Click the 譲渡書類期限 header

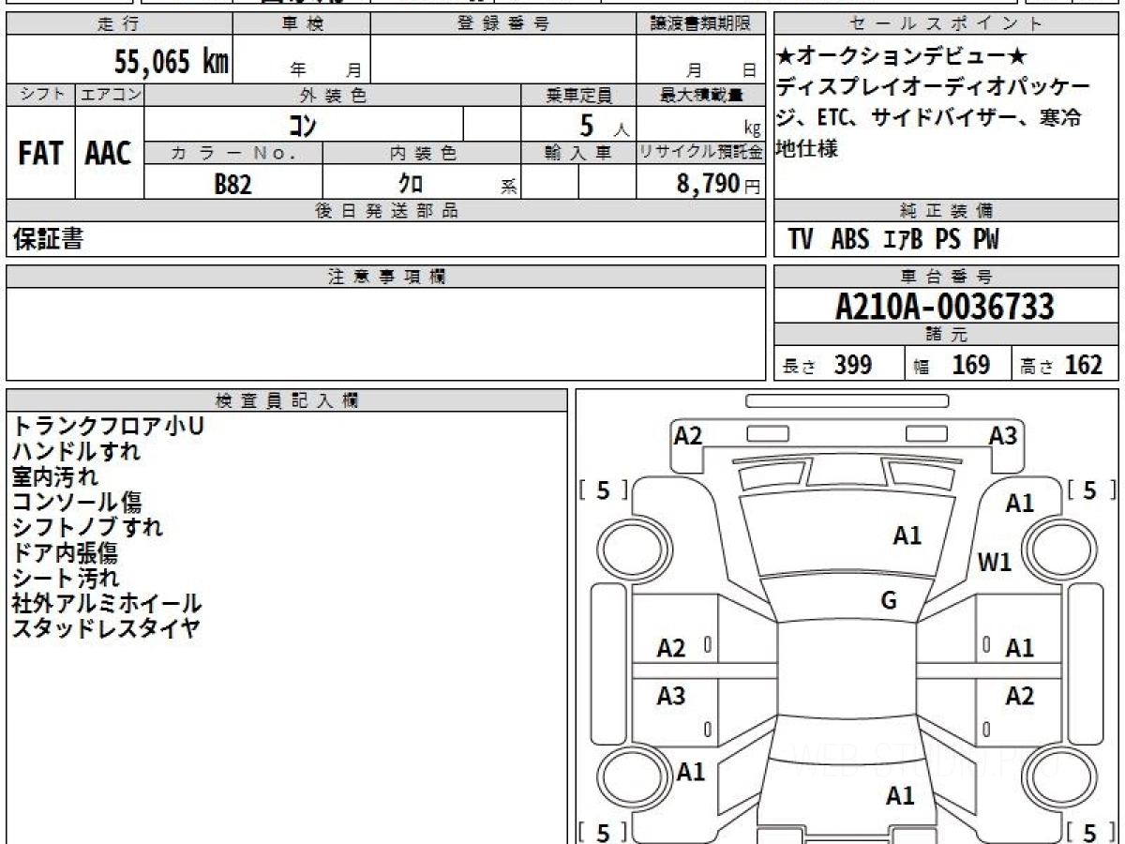coord(700,24)
